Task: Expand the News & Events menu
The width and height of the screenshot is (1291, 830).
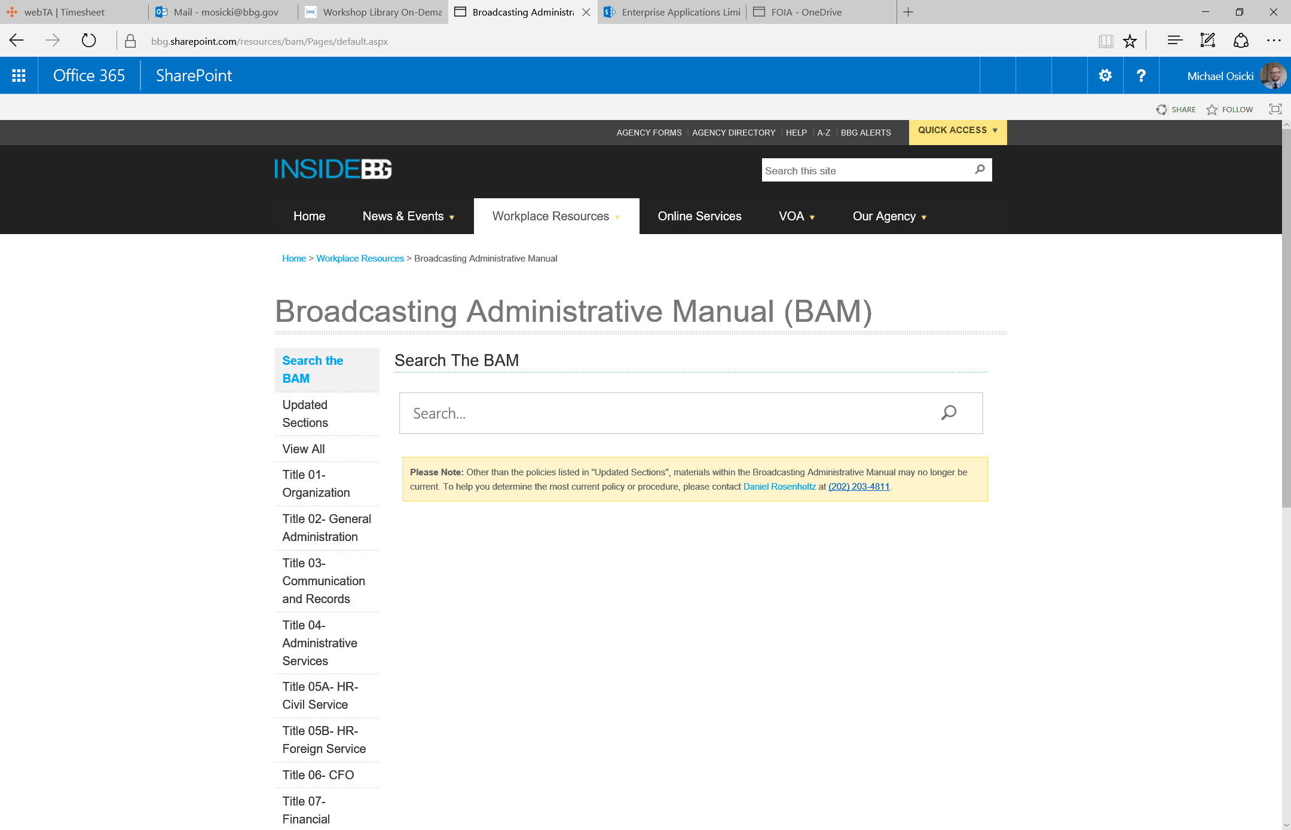Action: (x=408, y=216)
